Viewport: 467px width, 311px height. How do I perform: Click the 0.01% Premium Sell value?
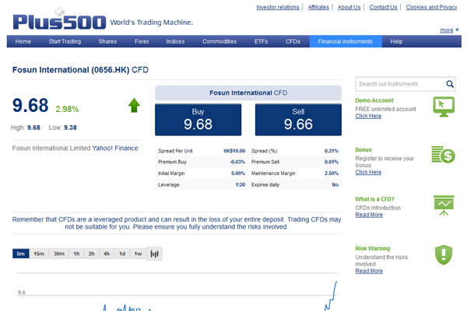tap(332, 162)
